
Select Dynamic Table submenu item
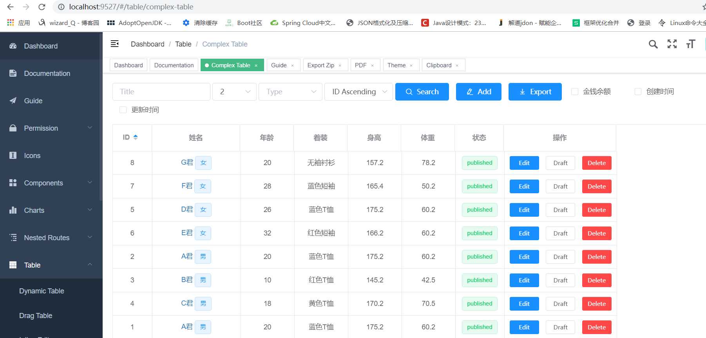point(51,291)
